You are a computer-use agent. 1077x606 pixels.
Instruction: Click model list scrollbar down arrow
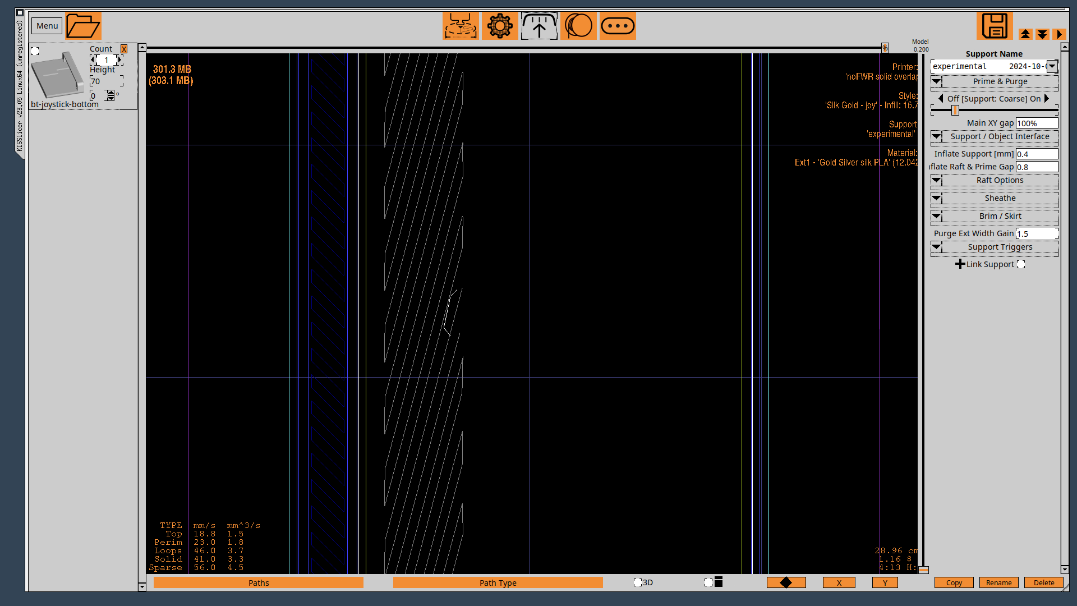click(142, 586)
